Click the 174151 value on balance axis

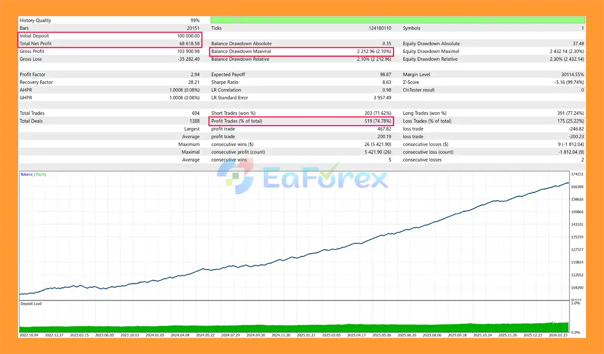point(577,175)
